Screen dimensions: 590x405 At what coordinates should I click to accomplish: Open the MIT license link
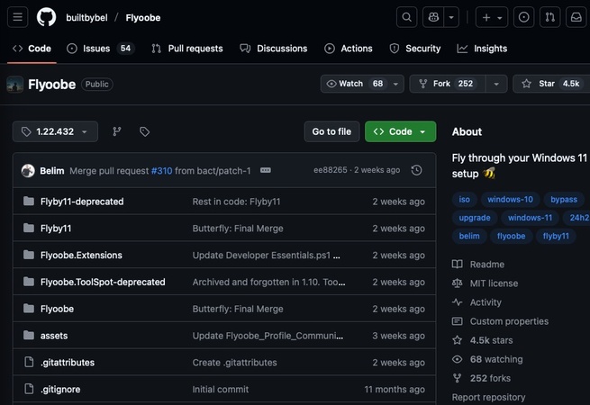pyautogui.click(x=494, y=283)
